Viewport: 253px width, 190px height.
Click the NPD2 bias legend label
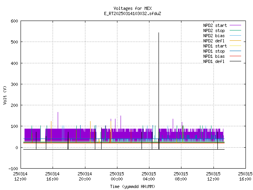pos(214,36)
